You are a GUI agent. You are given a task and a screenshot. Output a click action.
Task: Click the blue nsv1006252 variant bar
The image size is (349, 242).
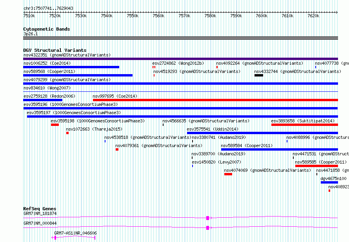point(71,67)
